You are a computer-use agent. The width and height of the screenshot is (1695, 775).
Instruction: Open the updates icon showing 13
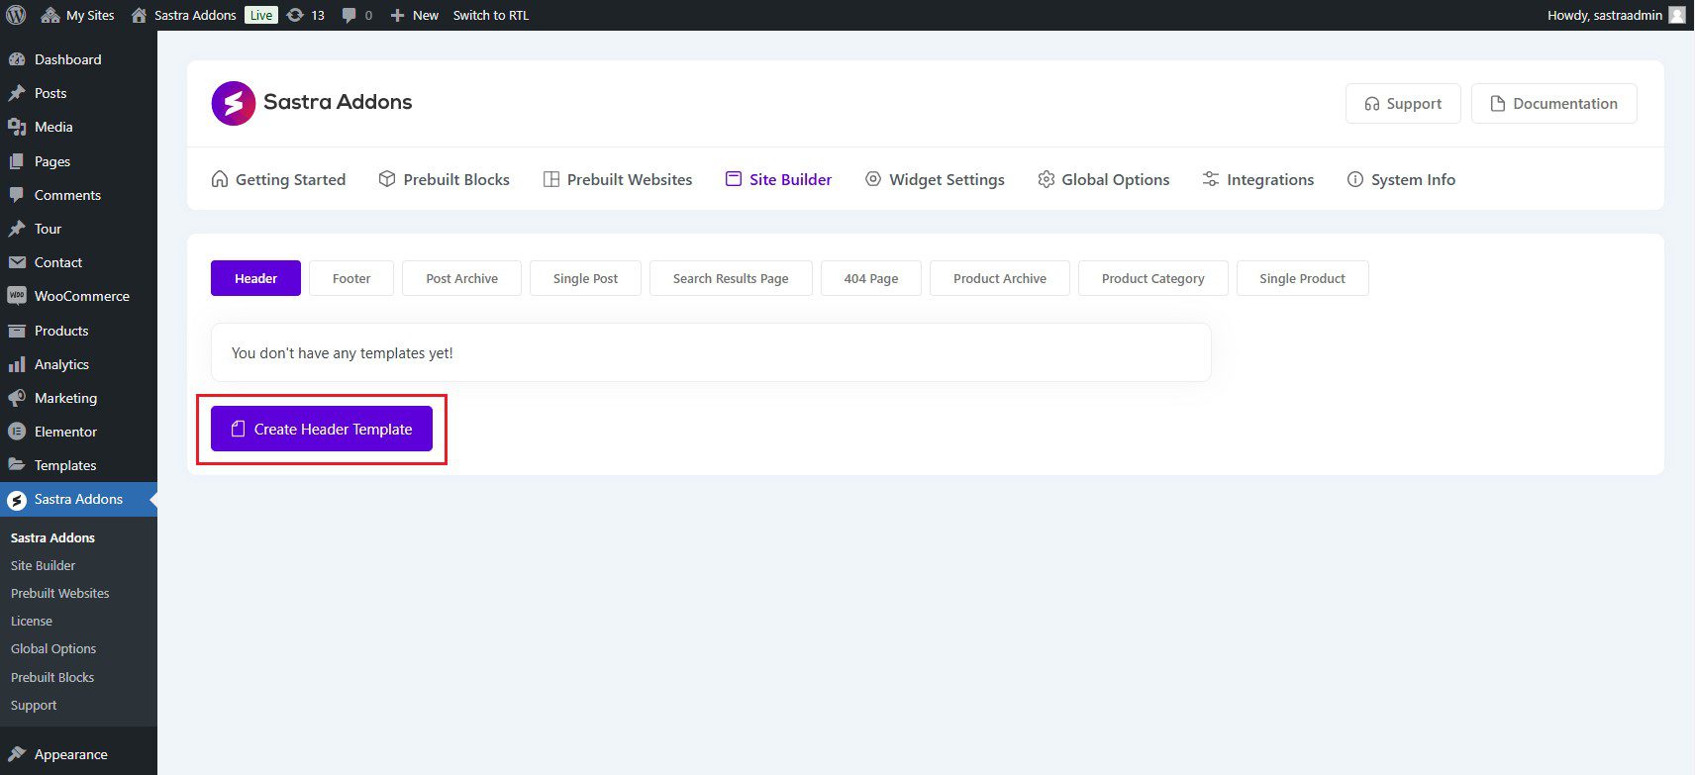(x=305, y=15)
